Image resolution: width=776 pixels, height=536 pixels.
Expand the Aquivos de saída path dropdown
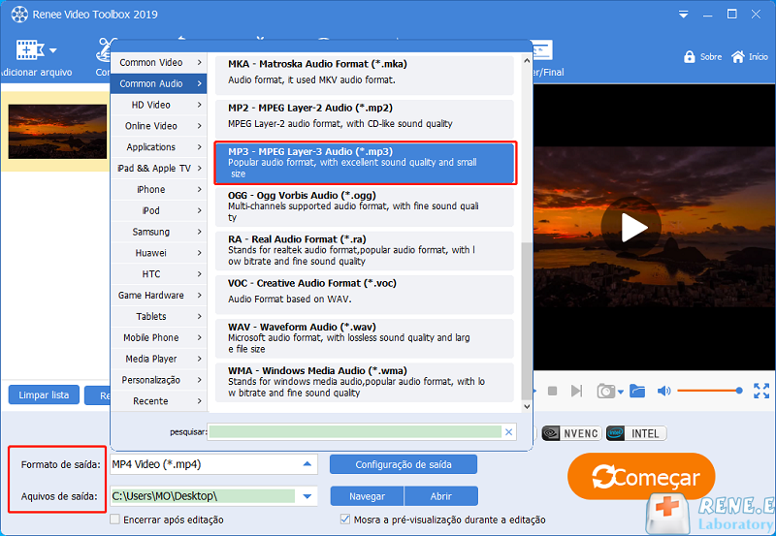point(307,496)
